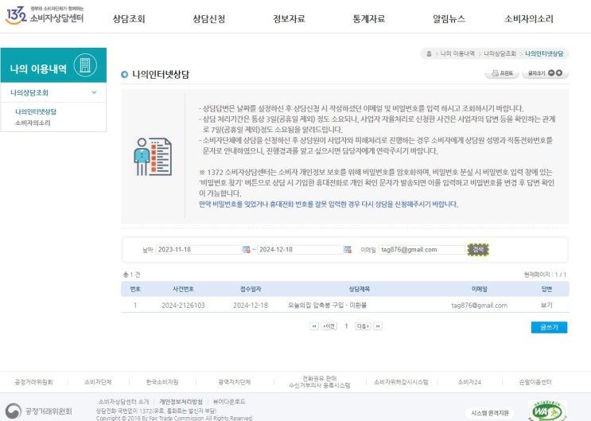This screenshot has width=591, height=421.
Task: Open the consultation titled 오늘의집 압축봉 구입
Action: coord(327,305)
